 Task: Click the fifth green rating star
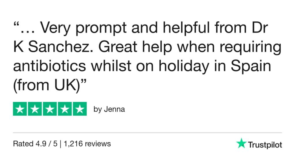[x=80, y=109]
